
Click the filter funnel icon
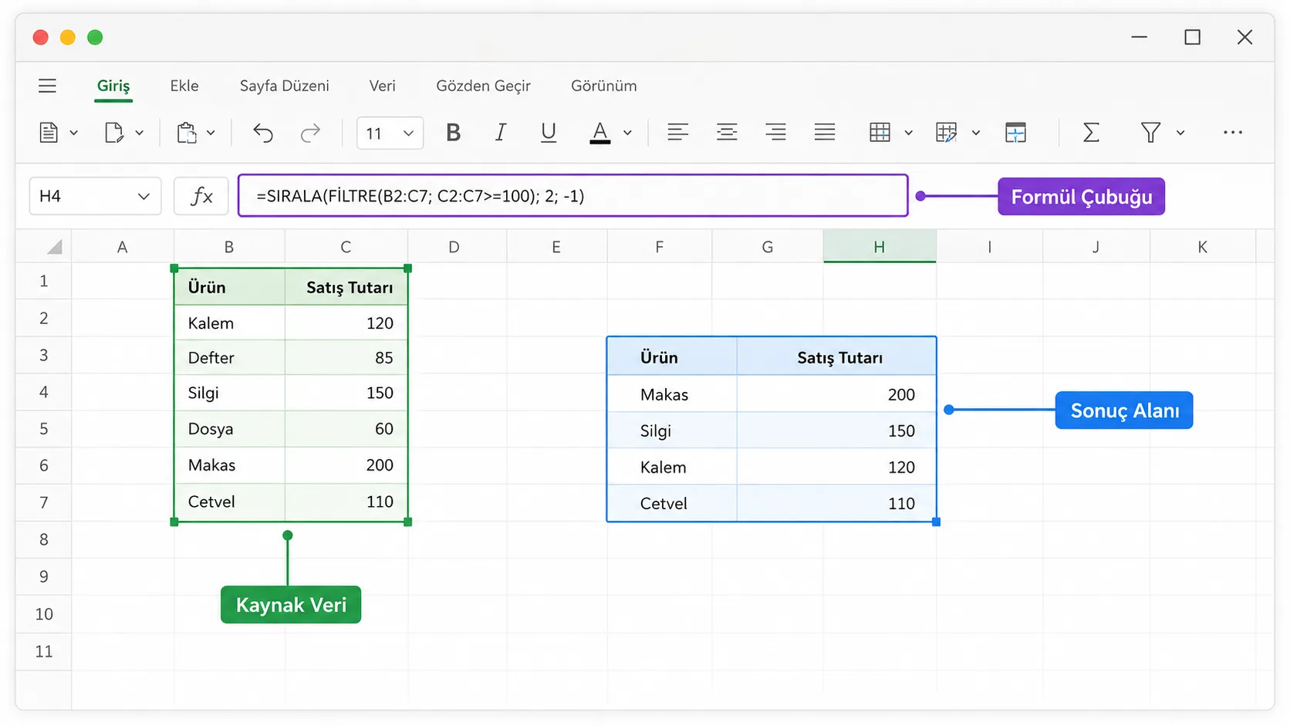pyautogui.click(x=1150, y=133)
